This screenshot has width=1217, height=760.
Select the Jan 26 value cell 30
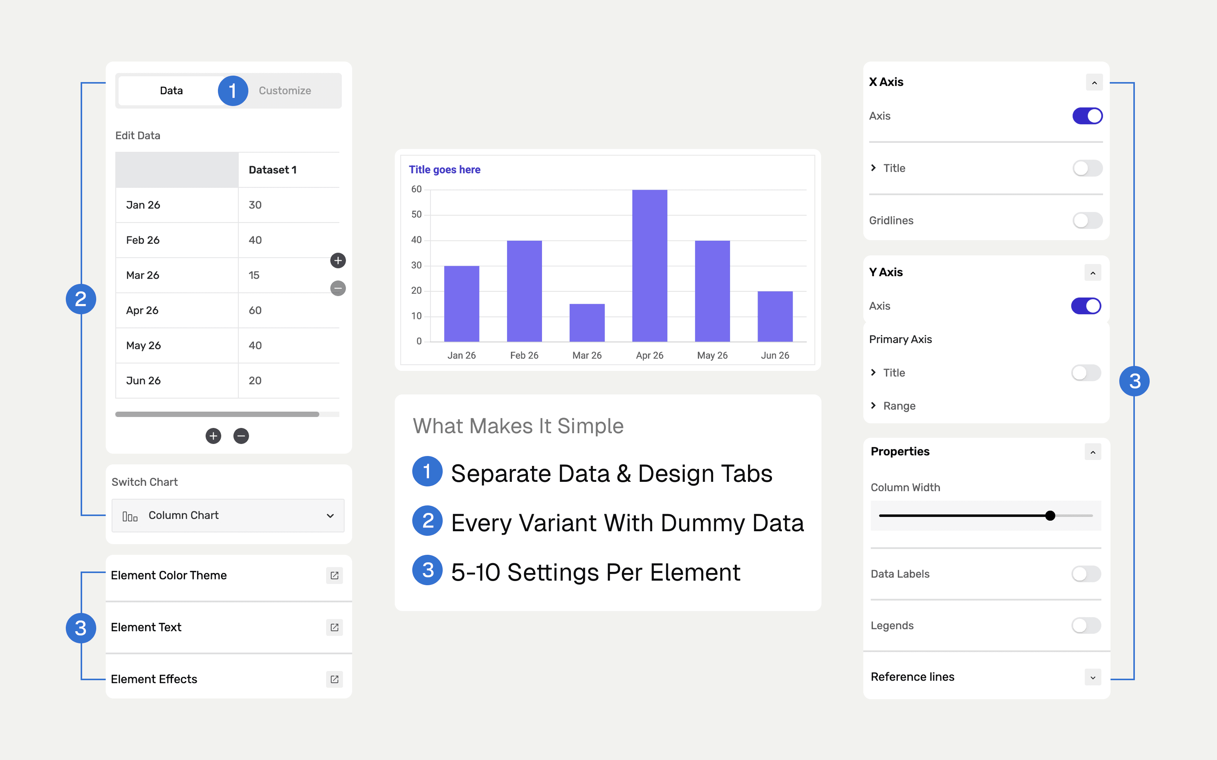[289, 205]
